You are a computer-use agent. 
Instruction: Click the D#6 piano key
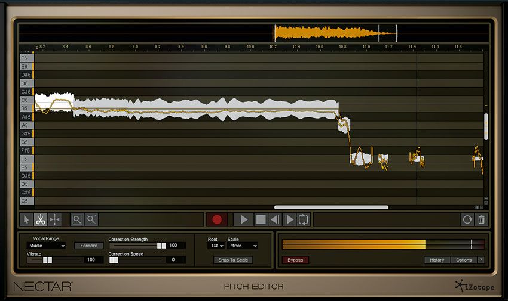[26, 75]
